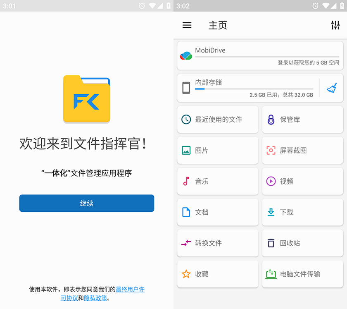Browse the 视频 category label
This screenshot has height=309, width=347.
pyautogui.click(x=287, y=181)
